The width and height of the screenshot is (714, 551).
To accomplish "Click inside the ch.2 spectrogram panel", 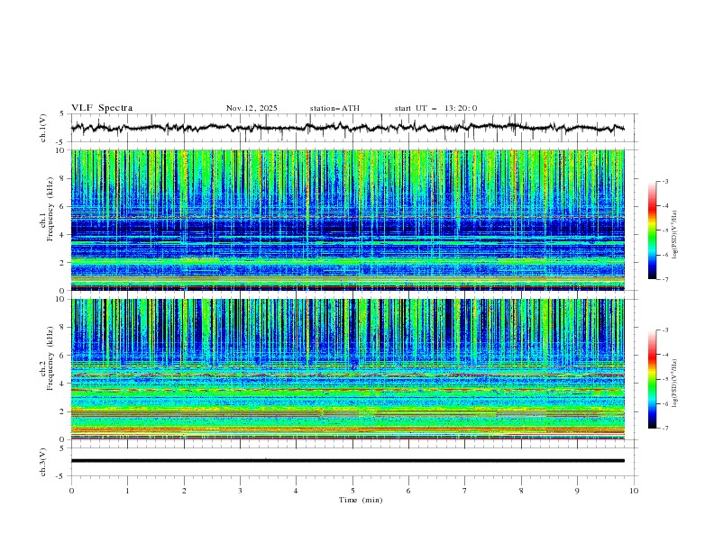I will [352, 369].
